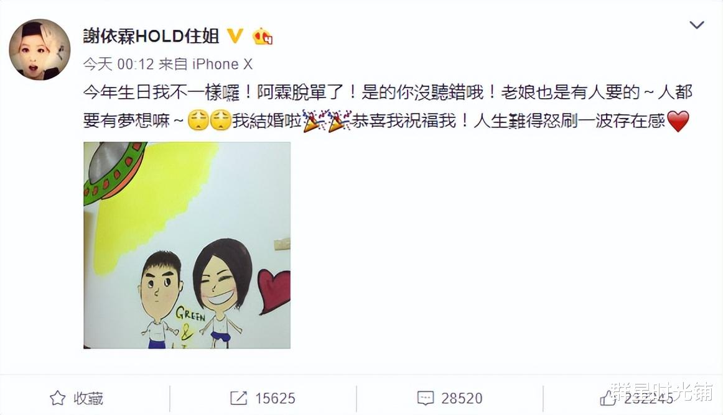Click the orange V verified badge

[x=235, y=36]
